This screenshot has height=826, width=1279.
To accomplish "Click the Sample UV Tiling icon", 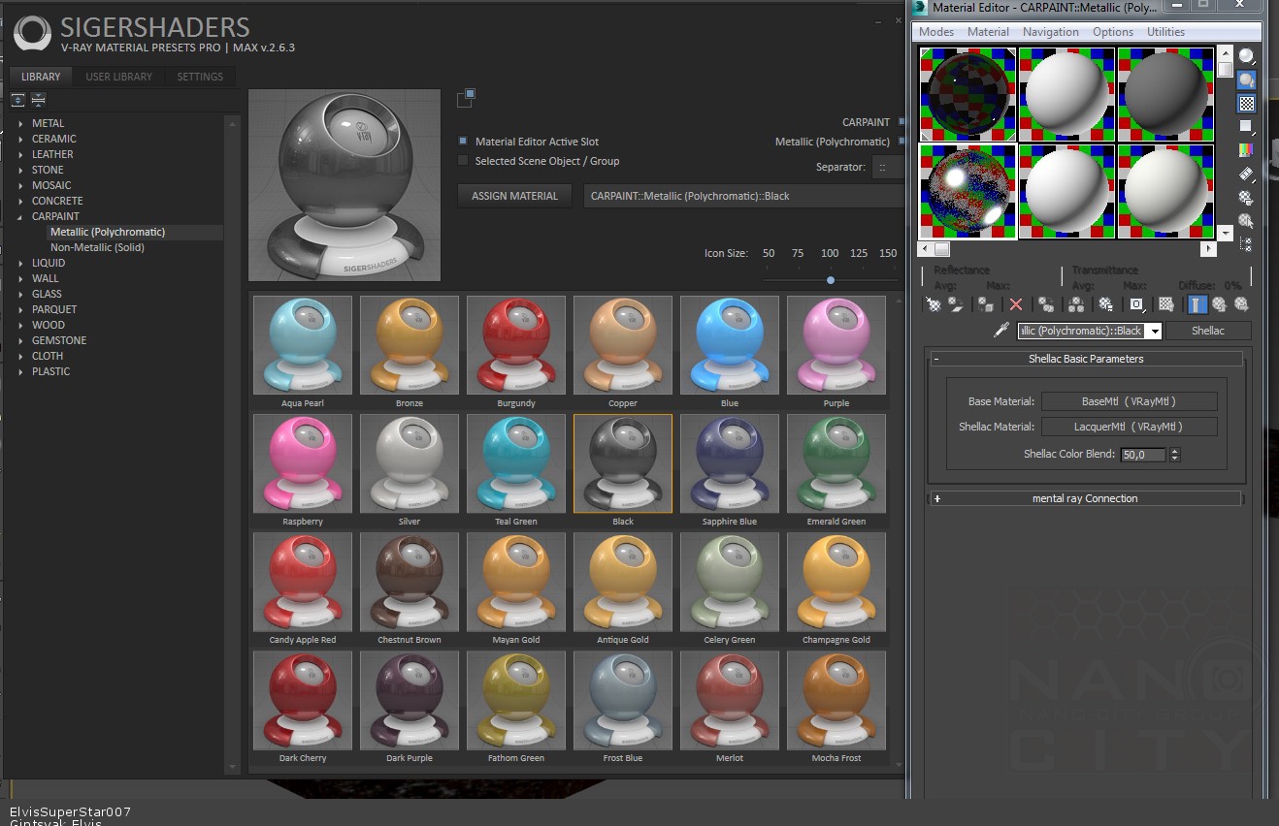I will (1246, 127).
